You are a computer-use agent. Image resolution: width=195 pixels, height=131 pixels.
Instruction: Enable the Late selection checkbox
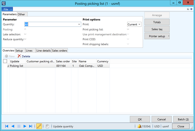25,34
